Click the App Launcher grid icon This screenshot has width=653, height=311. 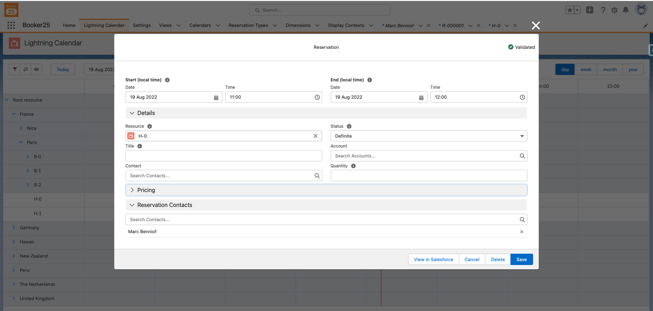click(x=11, y=25)
